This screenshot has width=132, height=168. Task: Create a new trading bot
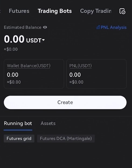(x=65, y=102)
